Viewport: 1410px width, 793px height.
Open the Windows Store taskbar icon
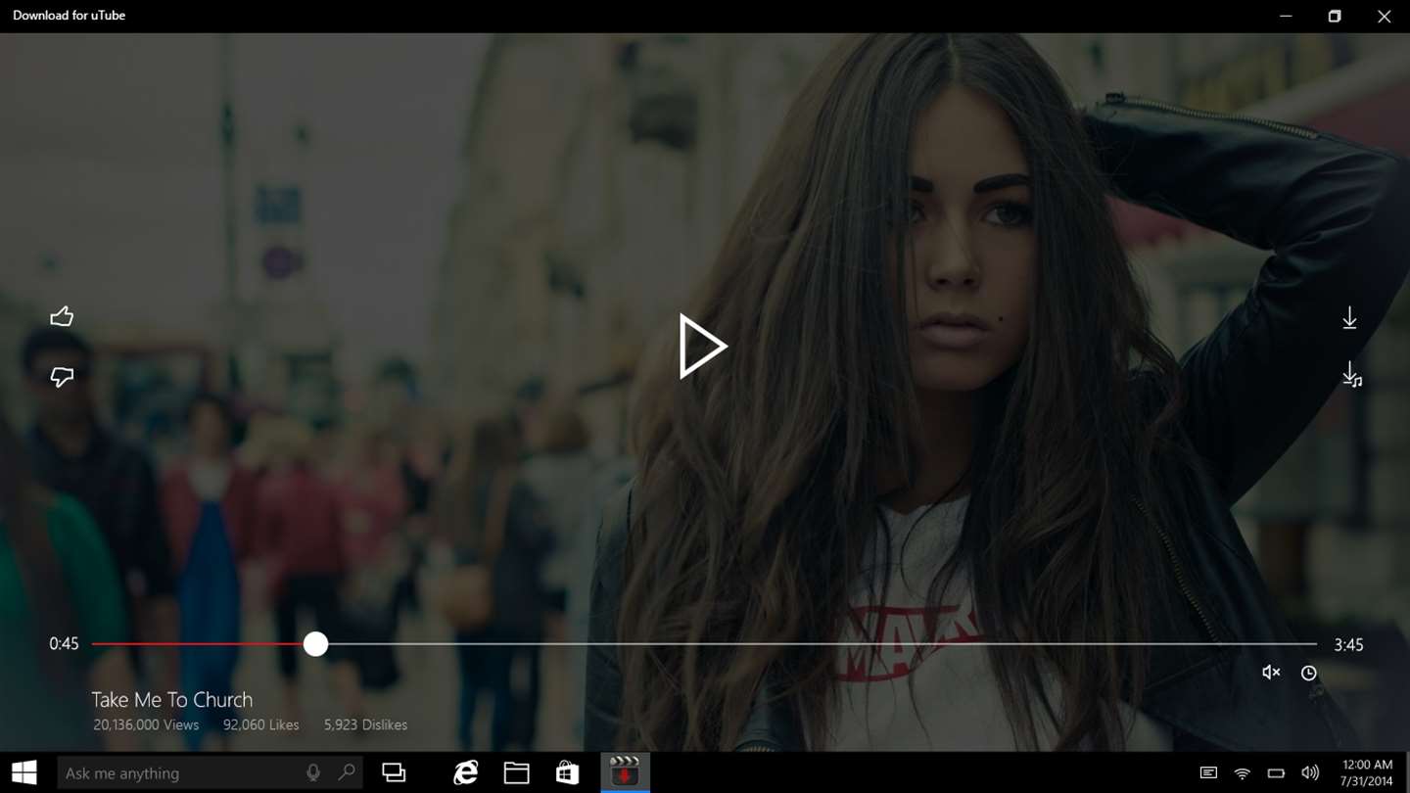pyautogui.click(x=568, y=772)
